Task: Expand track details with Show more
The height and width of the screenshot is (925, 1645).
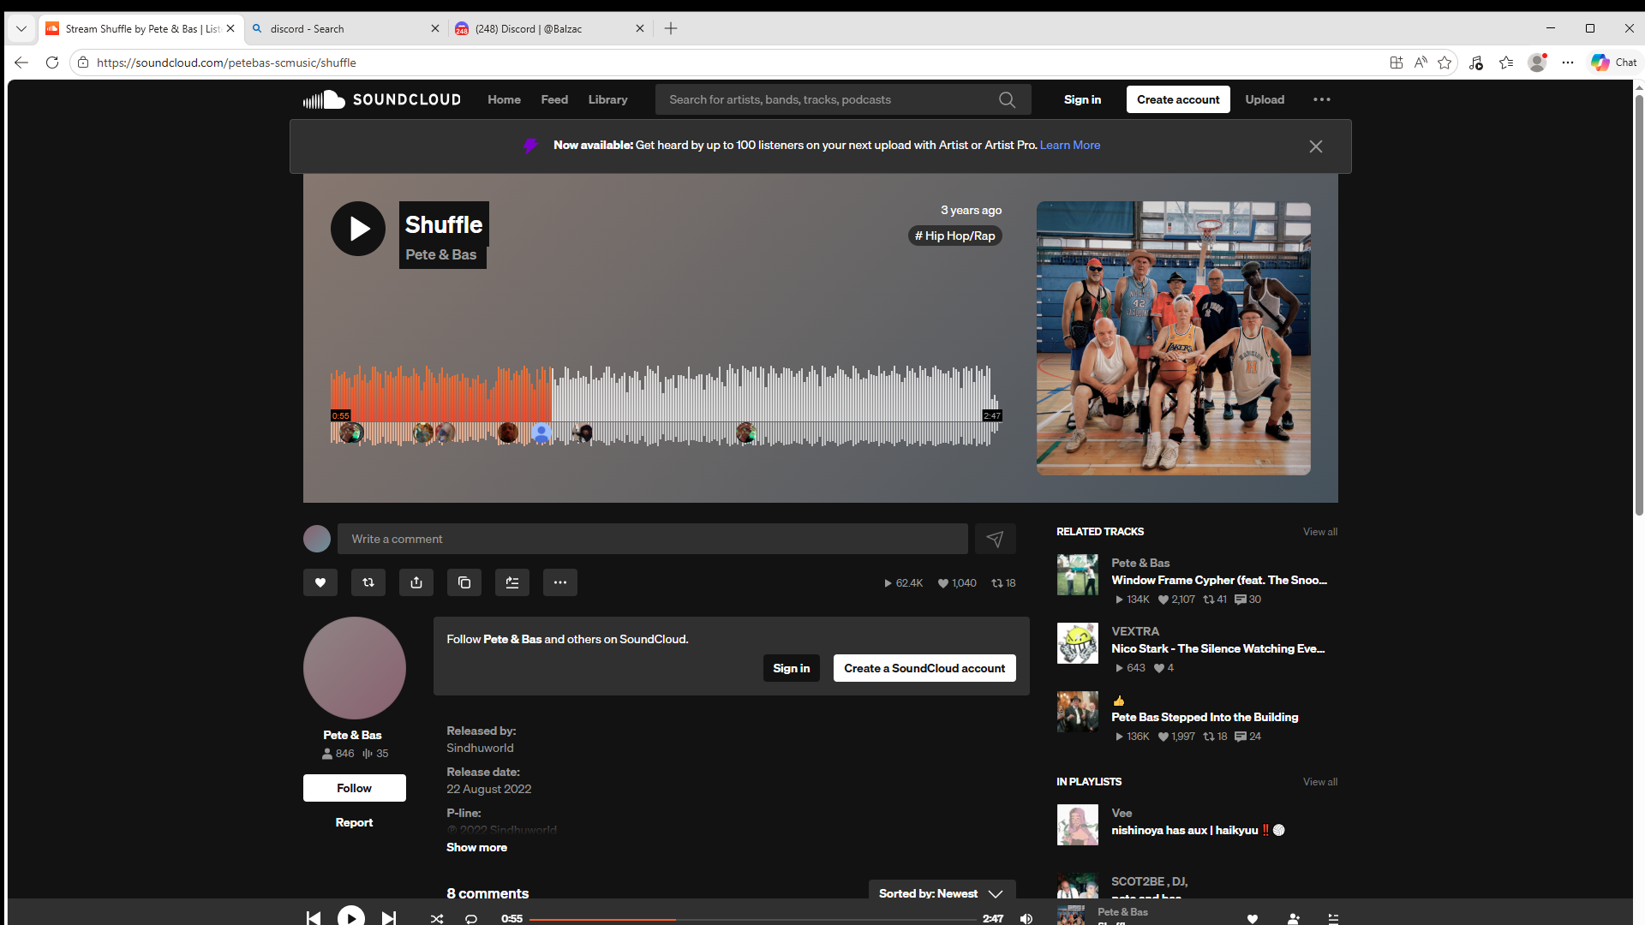Action: 476,847
